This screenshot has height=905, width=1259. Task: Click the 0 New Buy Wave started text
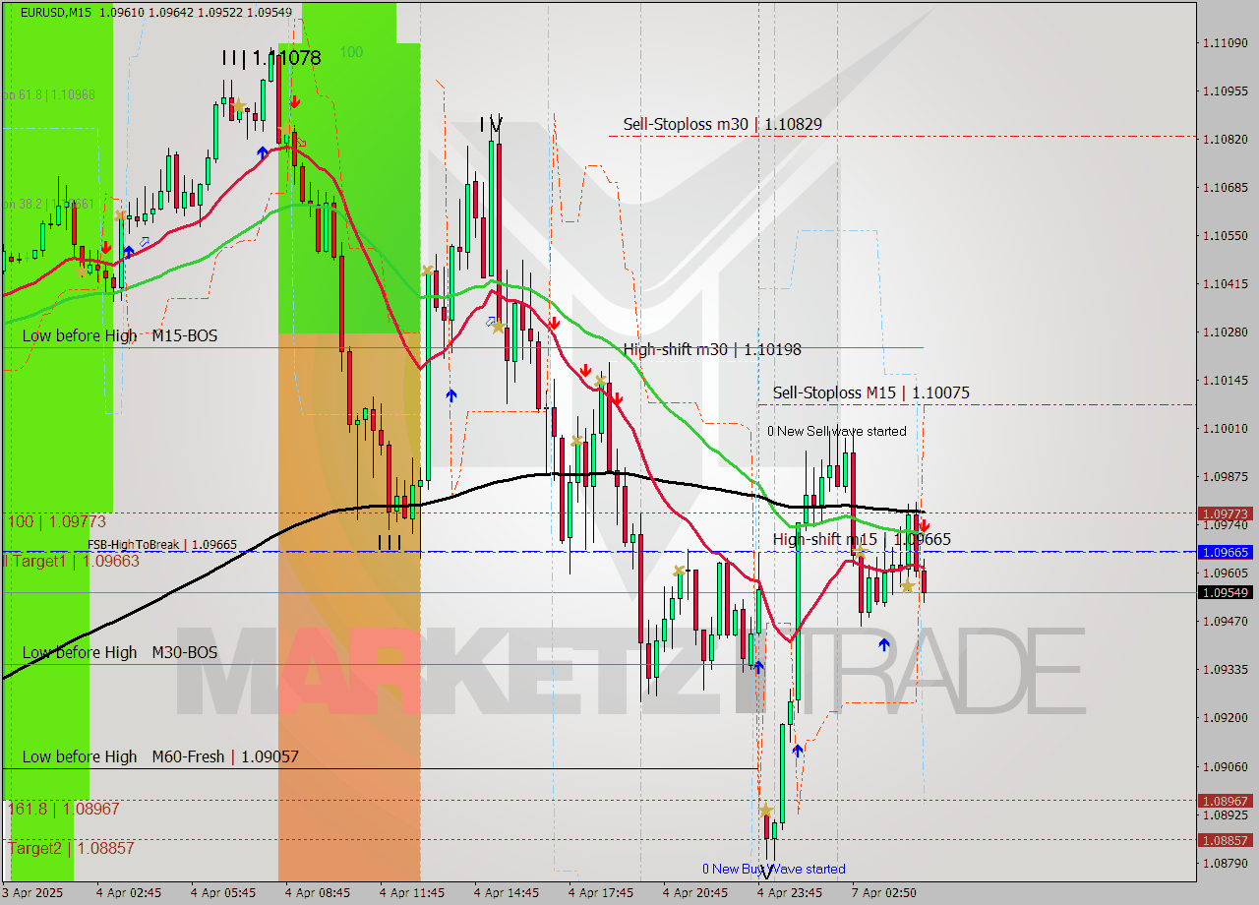tap(774, 869)
